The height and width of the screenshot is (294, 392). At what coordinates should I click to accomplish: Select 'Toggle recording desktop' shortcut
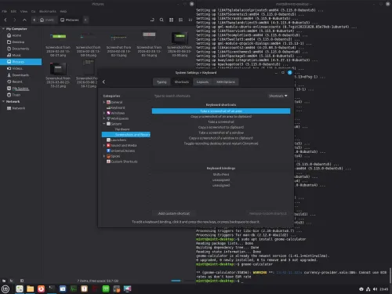tap(221, 143)
